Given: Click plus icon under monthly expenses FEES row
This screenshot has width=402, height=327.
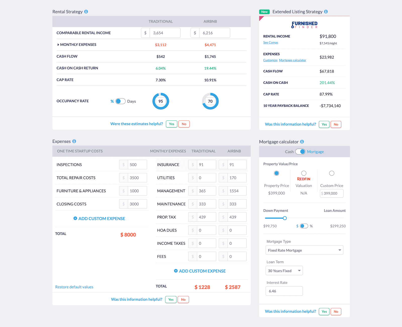Looking at the screenshot, I should 176,271.
